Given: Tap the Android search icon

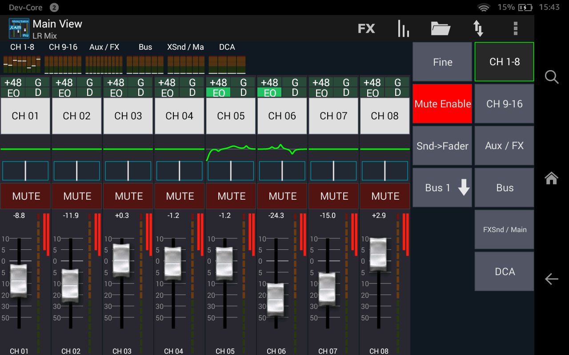Looking at the screenshot, I should (x=552, y=77).
